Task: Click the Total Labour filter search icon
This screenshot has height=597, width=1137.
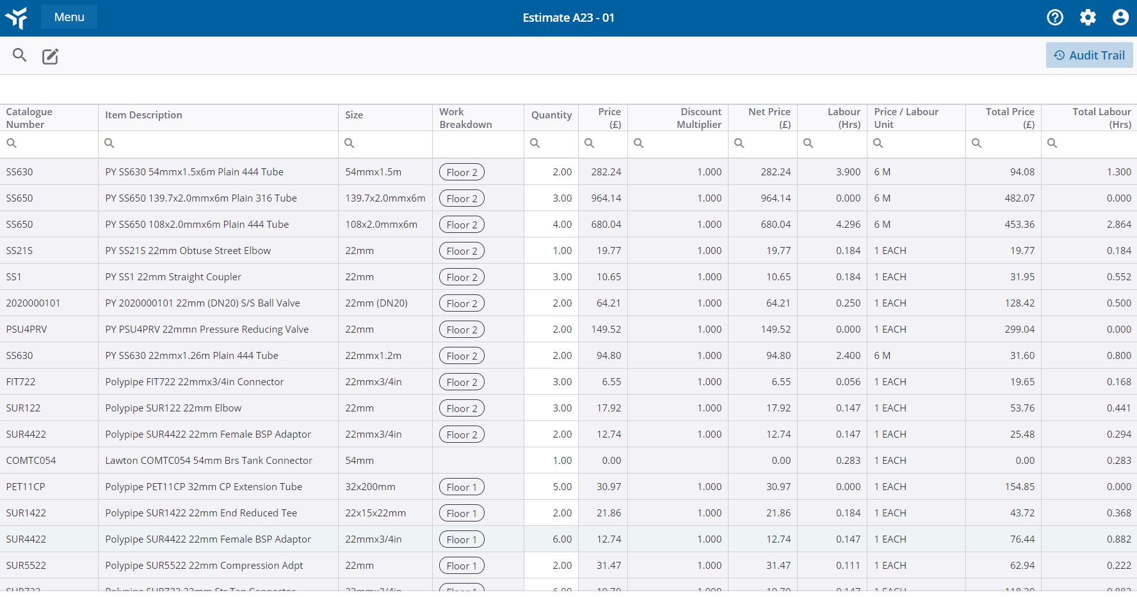Action: click(1053, 143)
